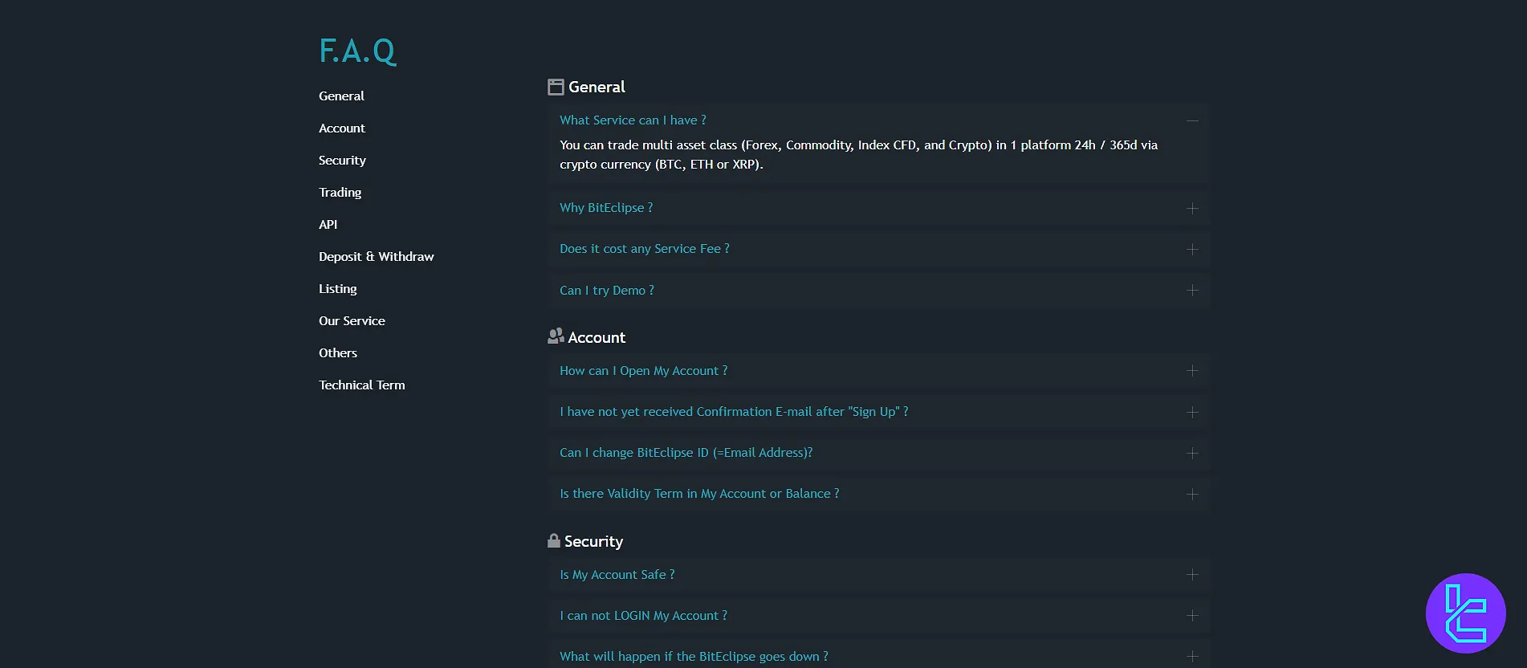Click the purple logo chat icon

[1465, 613]
